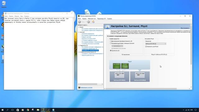Click the first GeForce GTX 970 card diagram
199x112 pixels.
pos(119,77)
